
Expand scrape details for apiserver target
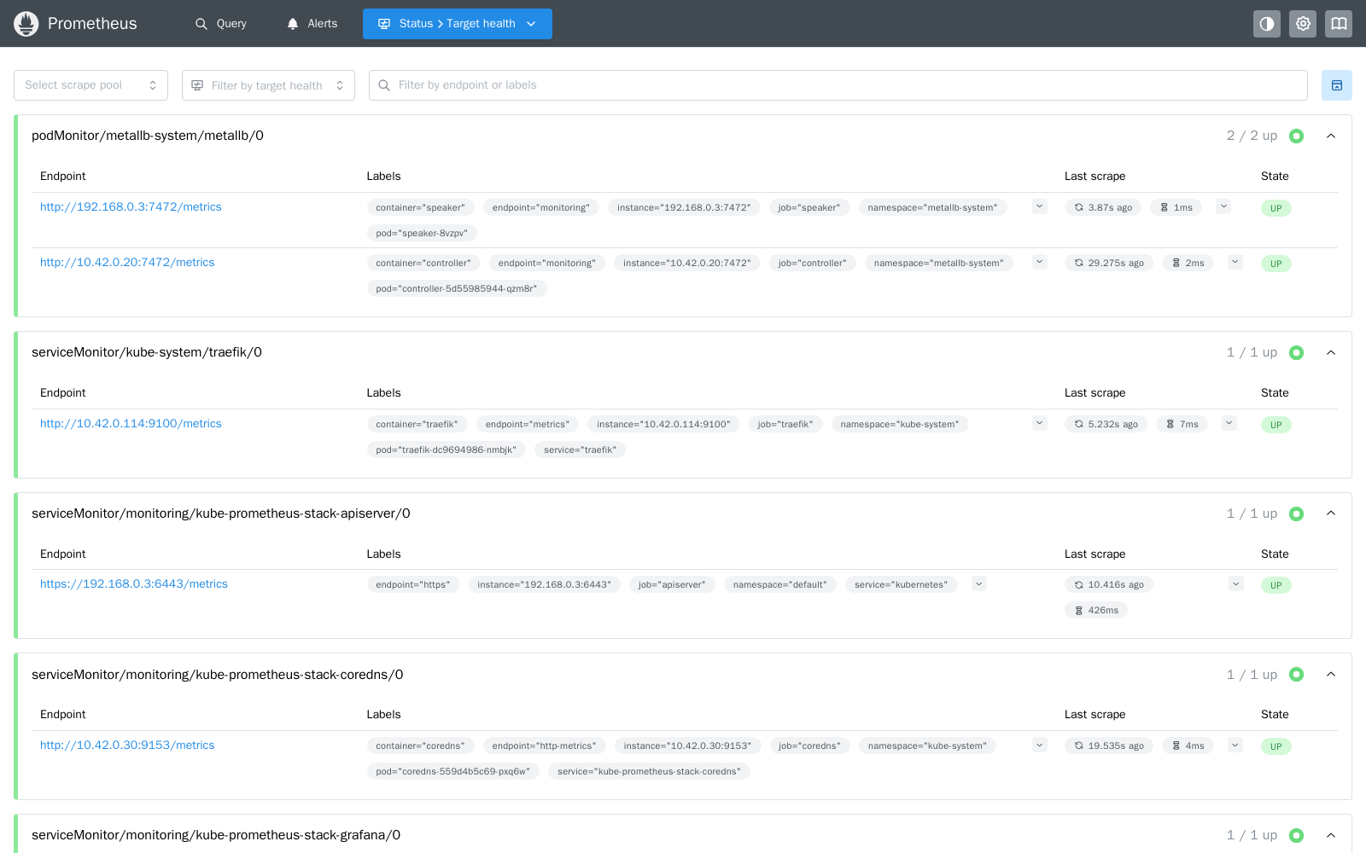[1236, 583]
